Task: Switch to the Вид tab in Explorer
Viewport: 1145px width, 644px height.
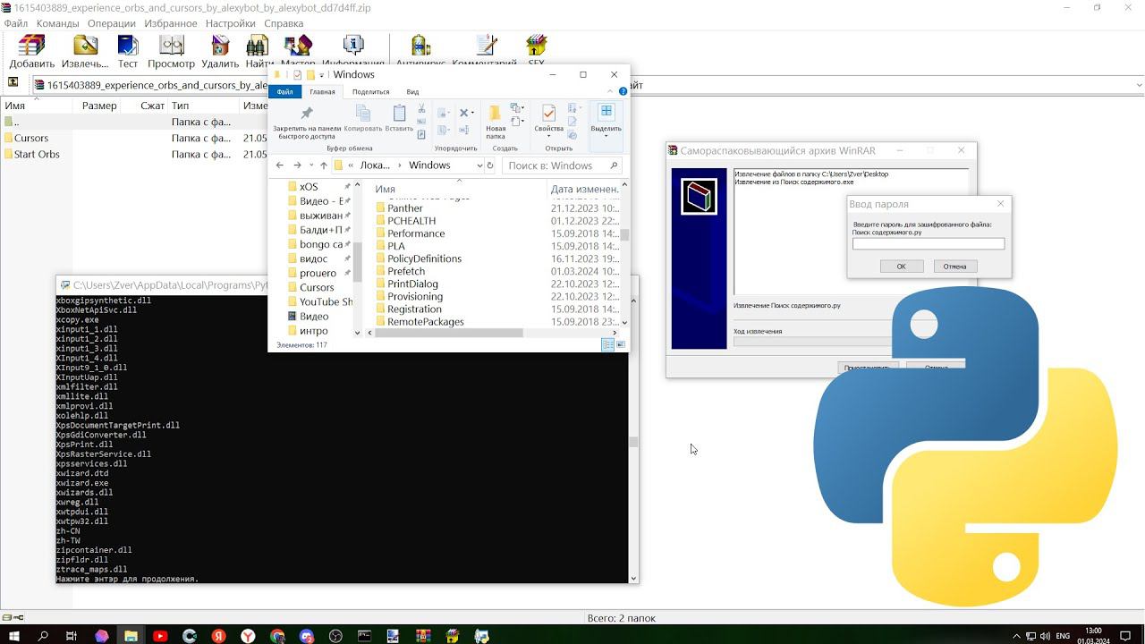Action: pyautogui.click(x=412, y=91)
